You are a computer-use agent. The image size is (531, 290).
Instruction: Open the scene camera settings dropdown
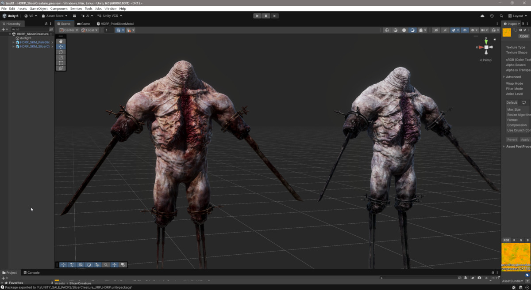click(485, 30)
